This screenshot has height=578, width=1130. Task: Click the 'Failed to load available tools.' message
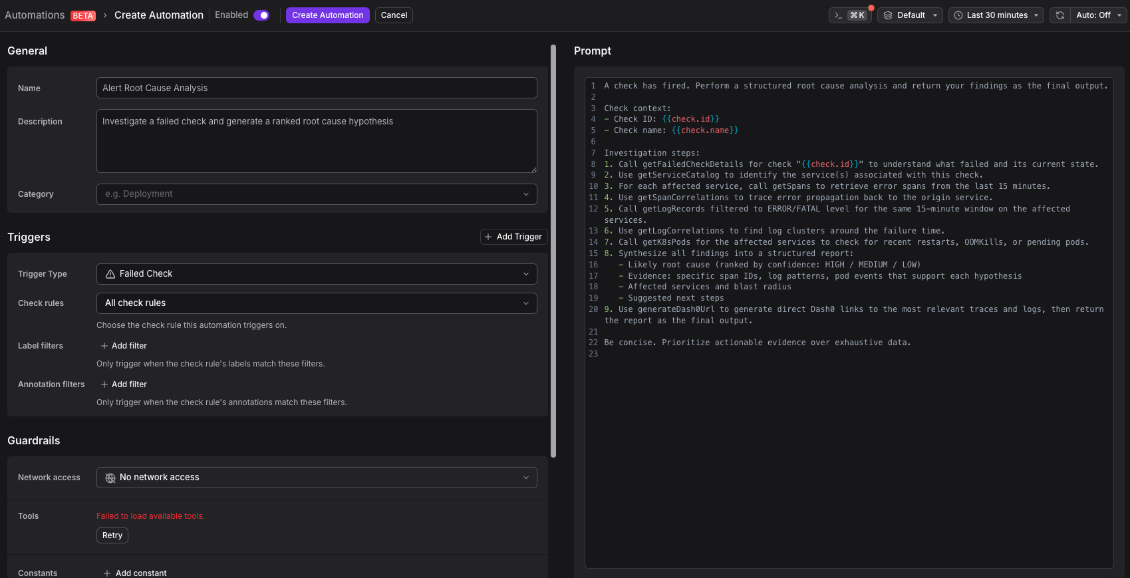pyautogui.click(x=150, y=516)
